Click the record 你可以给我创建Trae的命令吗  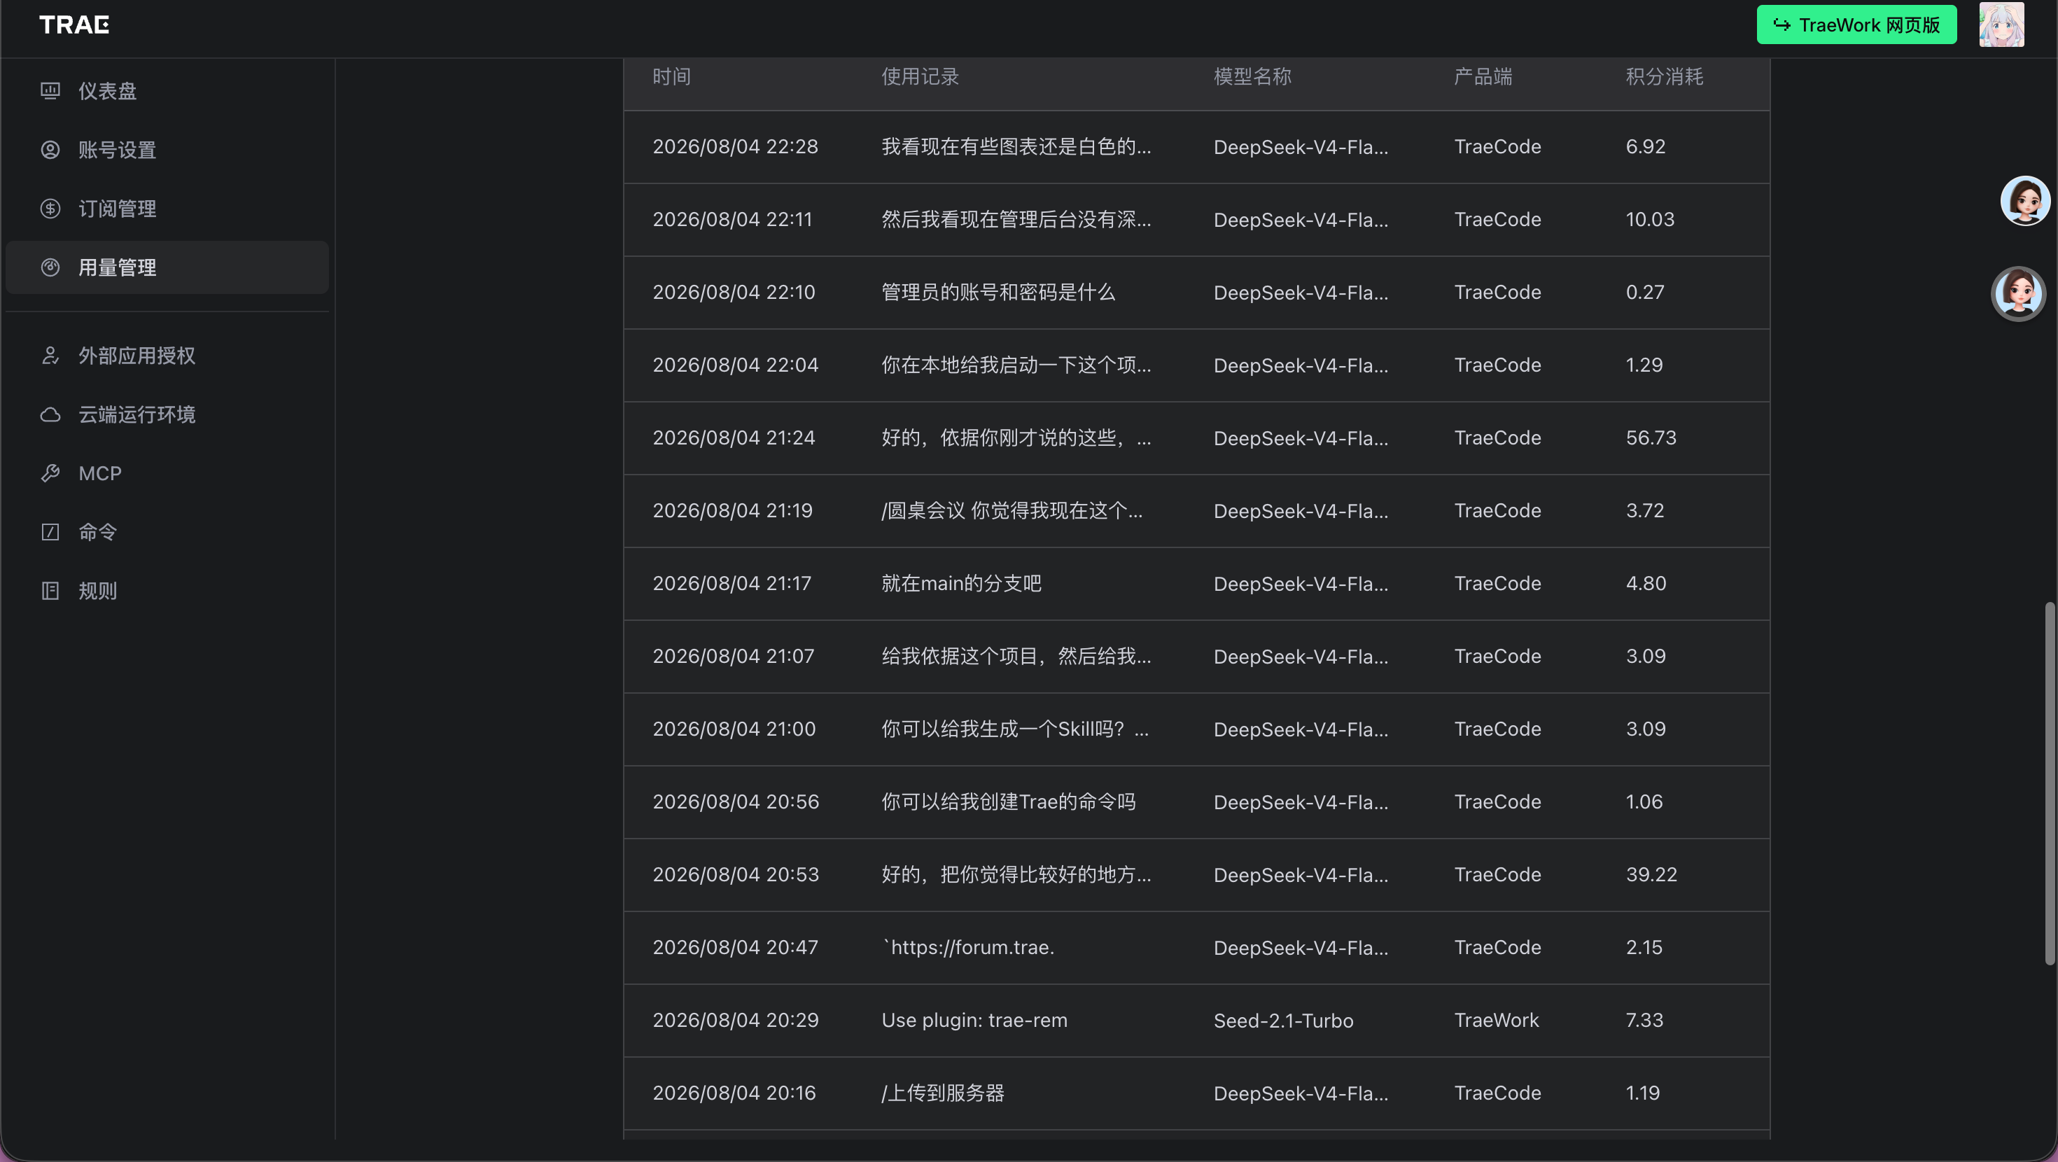pyautogui.click(x=1008, y=801)
